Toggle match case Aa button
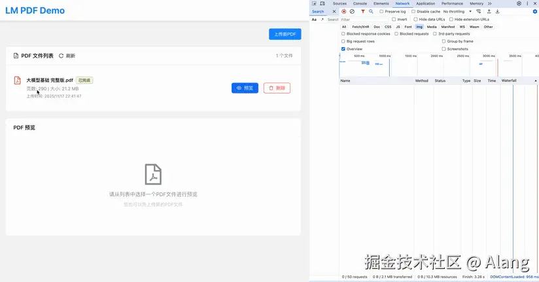The height and width of the screenshot is (282, 539). [x=314, y=20]
